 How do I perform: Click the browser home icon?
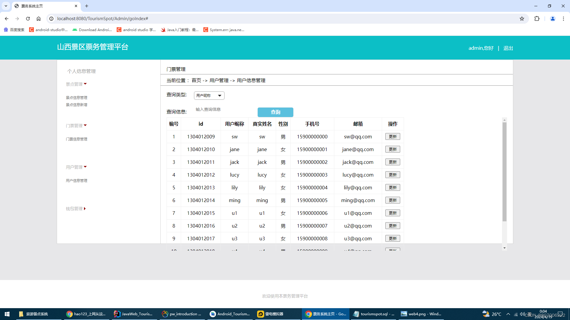[39, 19]
